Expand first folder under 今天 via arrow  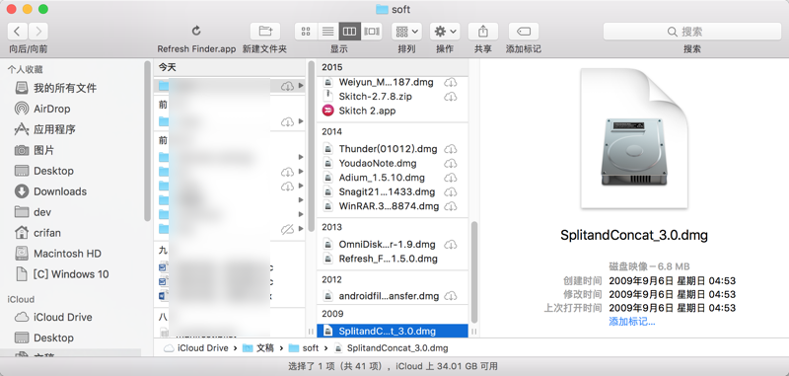[301, 86]
